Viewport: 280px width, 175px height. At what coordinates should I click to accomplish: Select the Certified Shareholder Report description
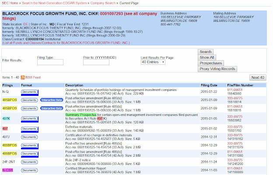click(86, 168)
